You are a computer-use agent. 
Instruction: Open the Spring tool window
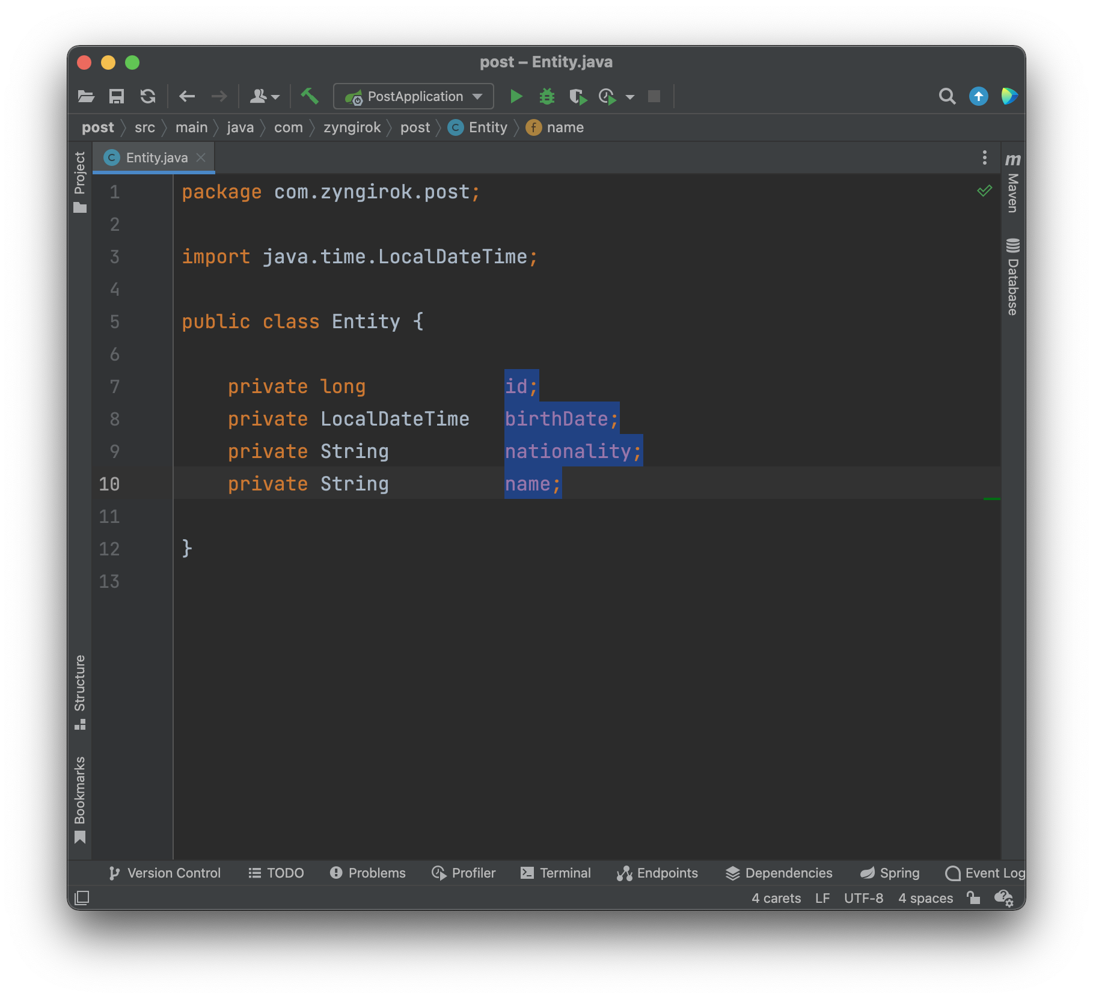click(890, 873)
